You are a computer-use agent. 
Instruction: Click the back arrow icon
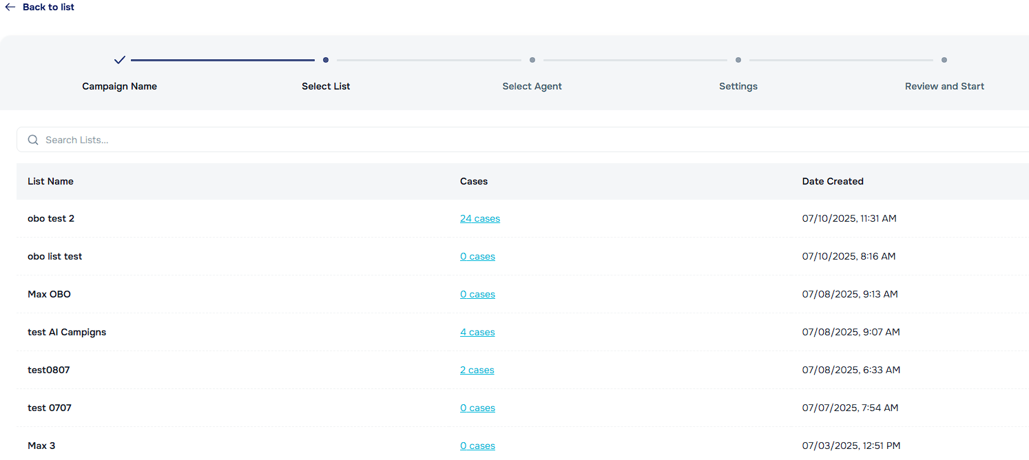(x=10, y=7)
